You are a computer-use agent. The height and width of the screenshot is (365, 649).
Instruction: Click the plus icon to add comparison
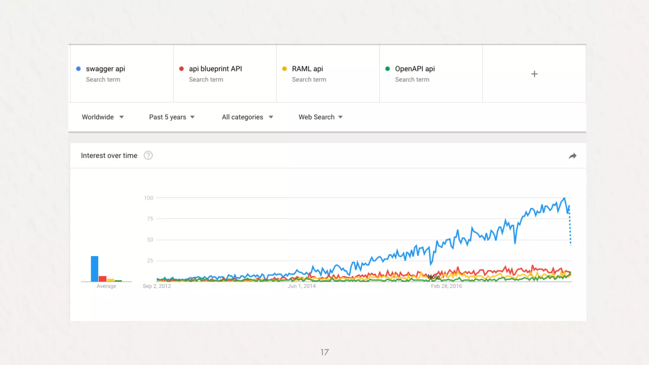534,74
